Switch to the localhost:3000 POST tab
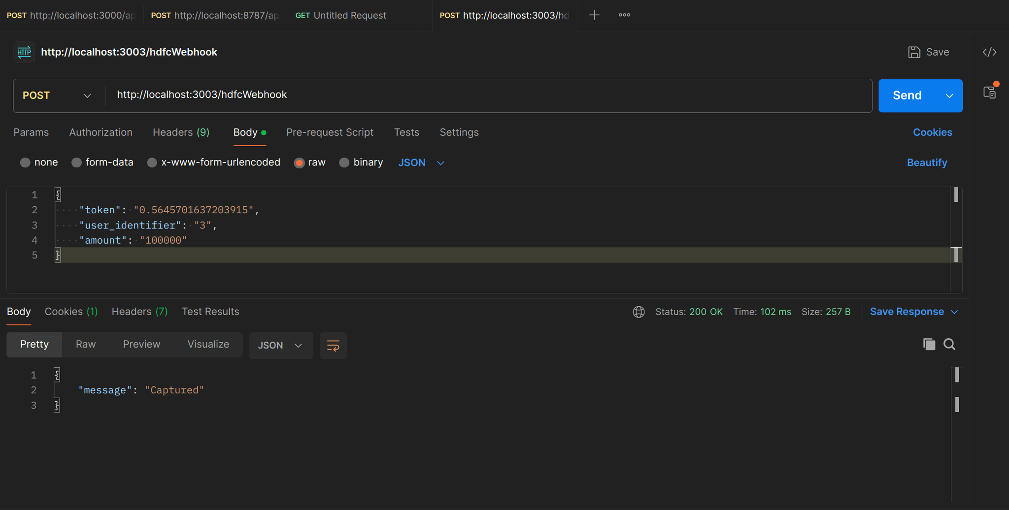 [x=71, y=15]
